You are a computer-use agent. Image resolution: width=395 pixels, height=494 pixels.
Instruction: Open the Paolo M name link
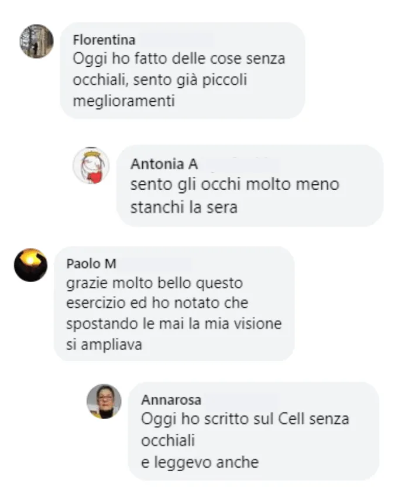tap(91, 264)
